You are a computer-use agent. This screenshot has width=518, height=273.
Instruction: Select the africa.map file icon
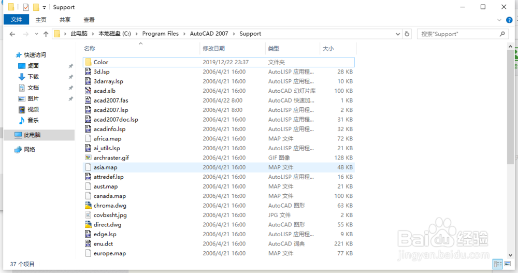point(88,139)
